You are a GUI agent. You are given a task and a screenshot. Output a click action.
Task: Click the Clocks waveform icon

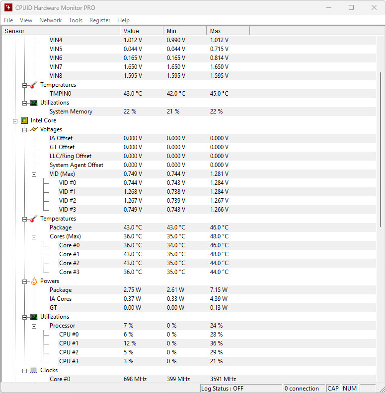[x=34, y=370]
